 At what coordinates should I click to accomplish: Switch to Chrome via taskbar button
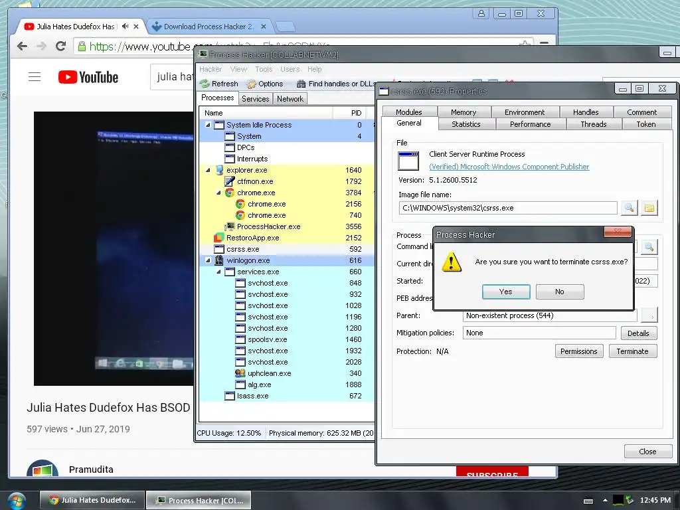coord(92,500)
